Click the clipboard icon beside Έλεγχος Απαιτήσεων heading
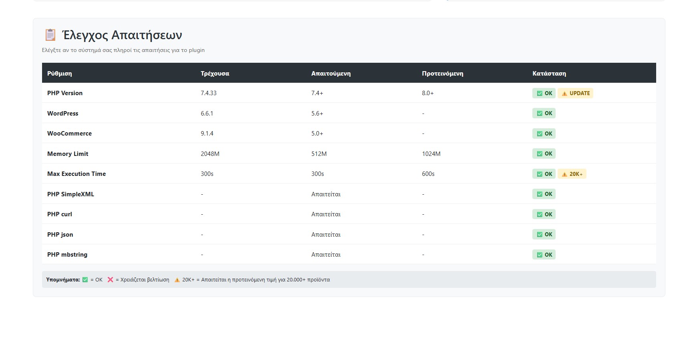This screenshot has width=689, height=341. click(x=50, y=35)
